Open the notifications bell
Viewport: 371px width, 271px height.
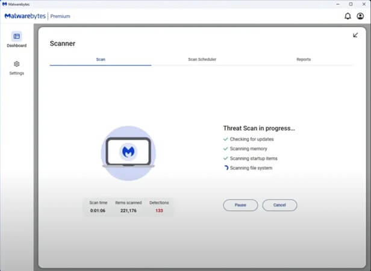pyautogui.click(x=348, y=16)
